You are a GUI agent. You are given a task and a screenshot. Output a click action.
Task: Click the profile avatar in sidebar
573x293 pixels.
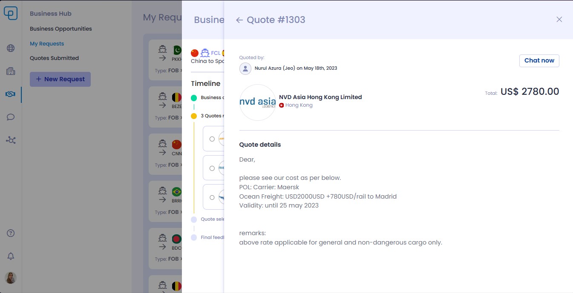tap(11, 278)
